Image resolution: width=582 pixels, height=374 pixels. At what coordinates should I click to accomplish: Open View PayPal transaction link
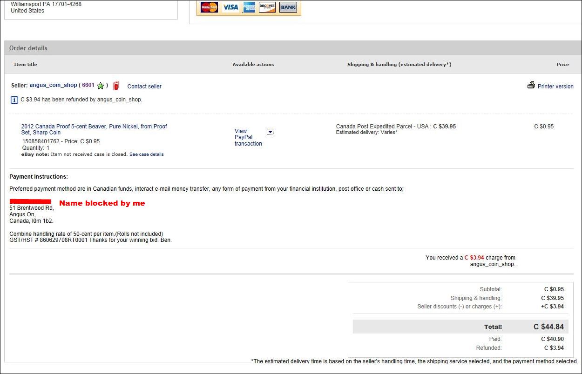point(248,137)
